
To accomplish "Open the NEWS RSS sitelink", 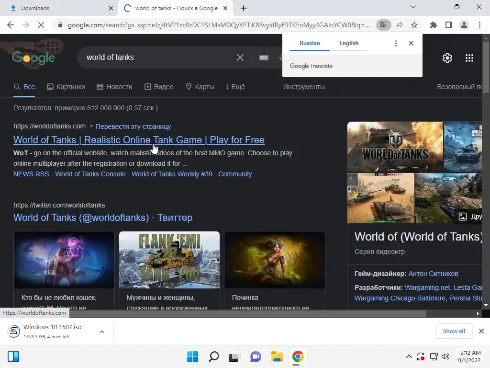I will point(31,174).
